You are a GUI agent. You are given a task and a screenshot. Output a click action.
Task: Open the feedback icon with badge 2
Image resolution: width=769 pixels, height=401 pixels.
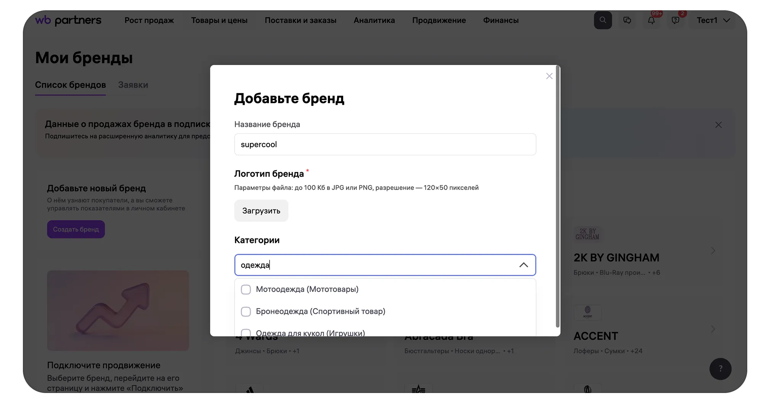[676, 21]
